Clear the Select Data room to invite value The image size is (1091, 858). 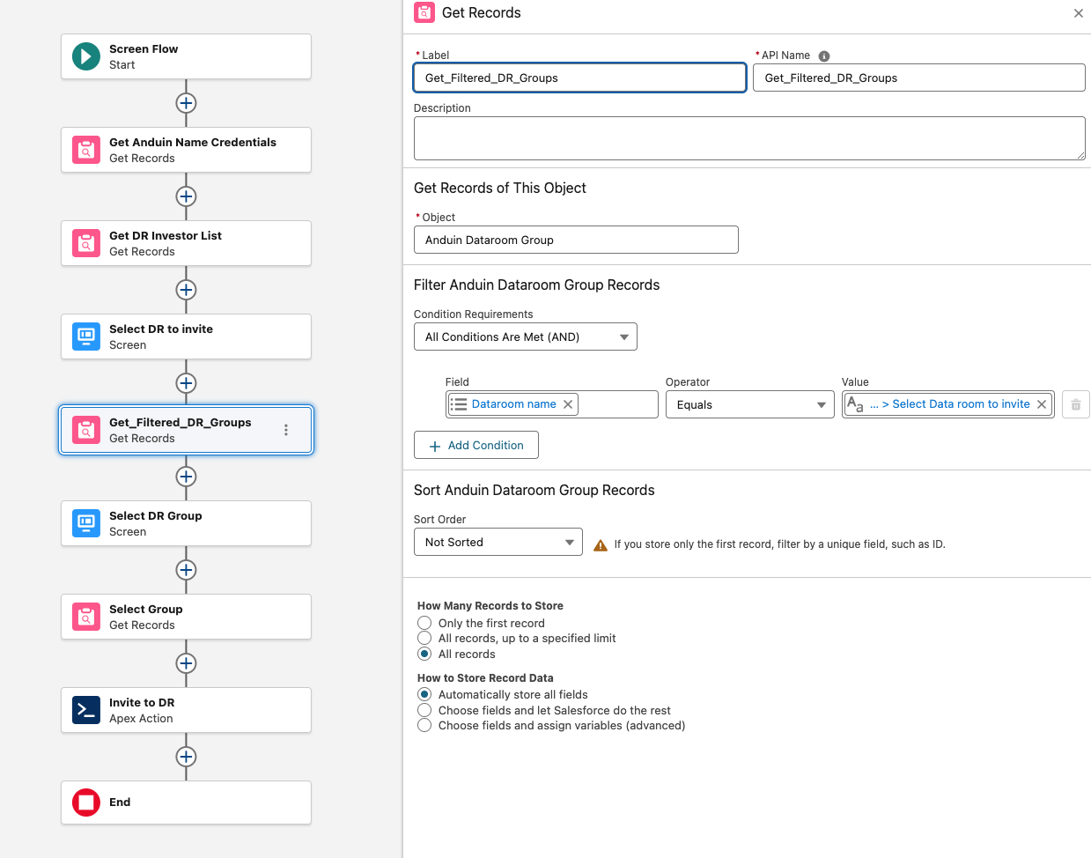[1042, 404]
